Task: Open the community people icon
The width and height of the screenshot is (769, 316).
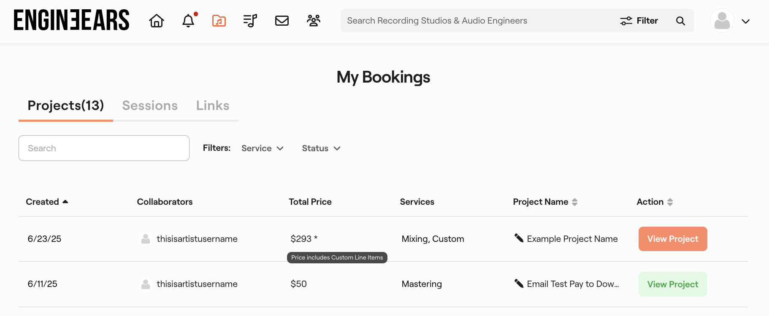Action: point(313,21)
